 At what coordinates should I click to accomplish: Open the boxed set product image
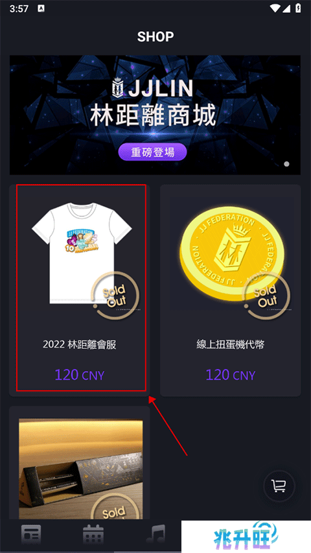(81, 469)
